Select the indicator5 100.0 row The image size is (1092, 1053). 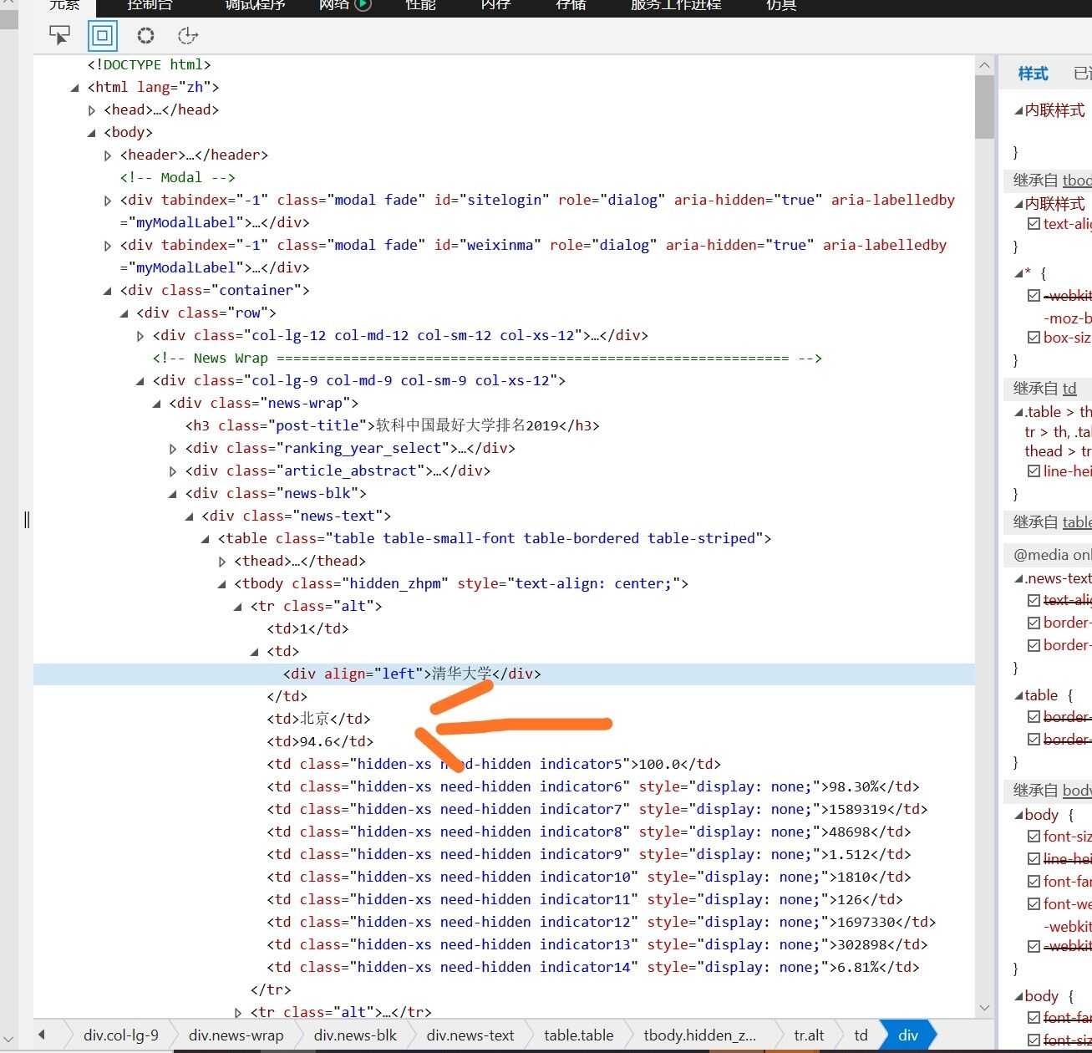[493, 764]
